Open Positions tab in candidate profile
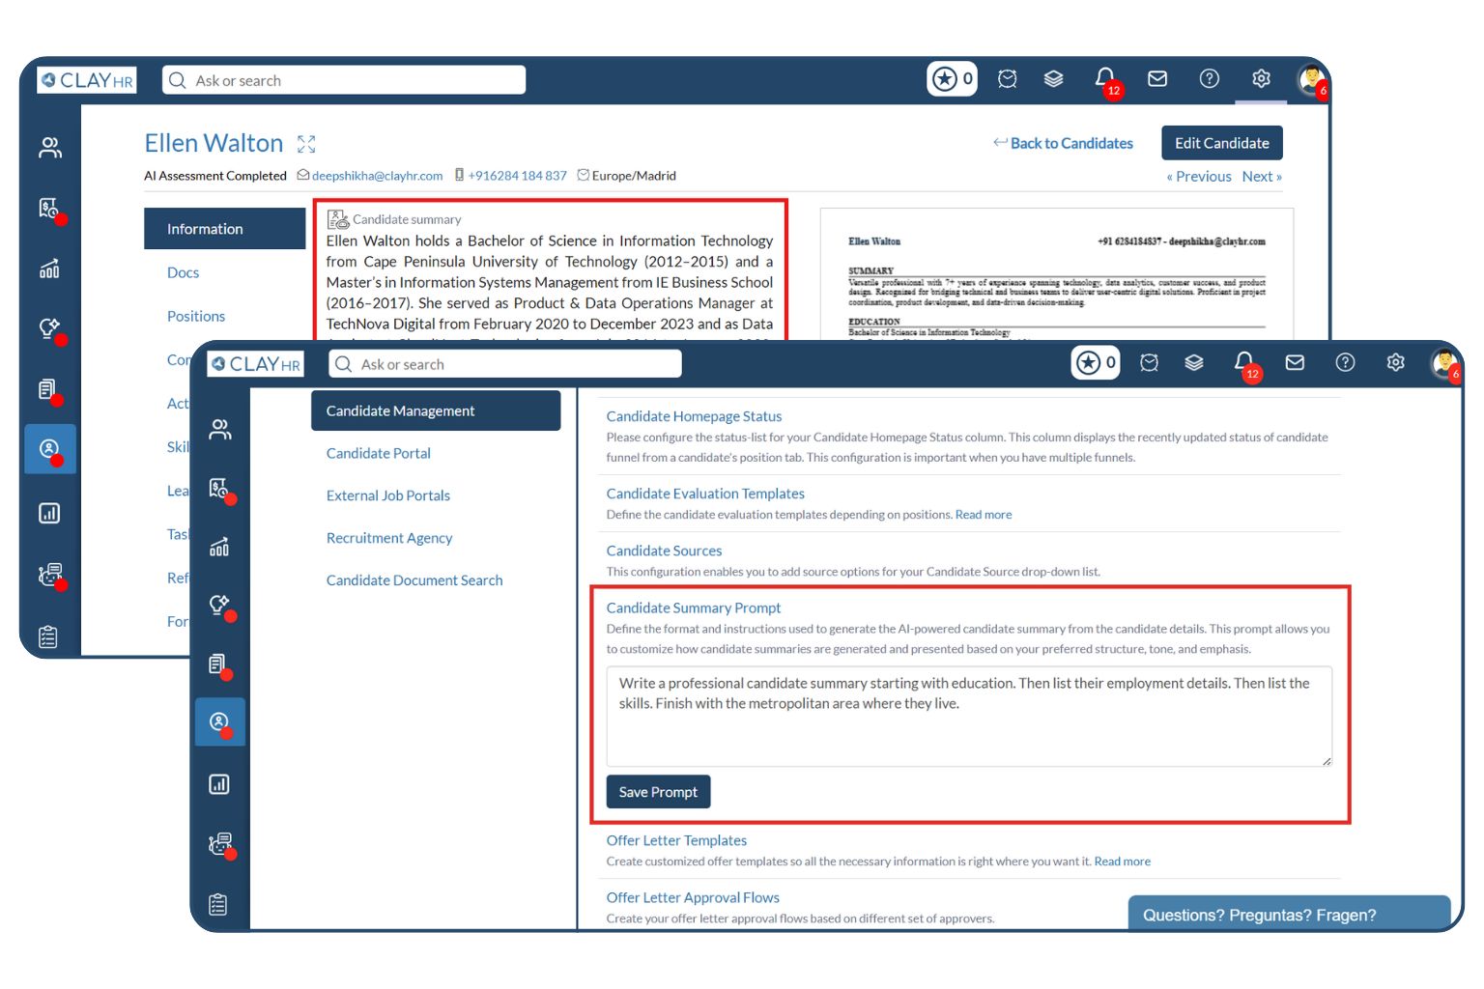 click(x=196, y=316)
